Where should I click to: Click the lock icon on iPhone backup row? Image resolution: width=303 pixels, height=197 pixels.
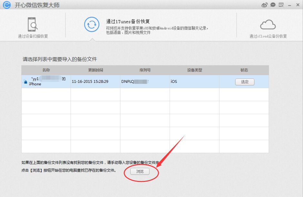25,82
